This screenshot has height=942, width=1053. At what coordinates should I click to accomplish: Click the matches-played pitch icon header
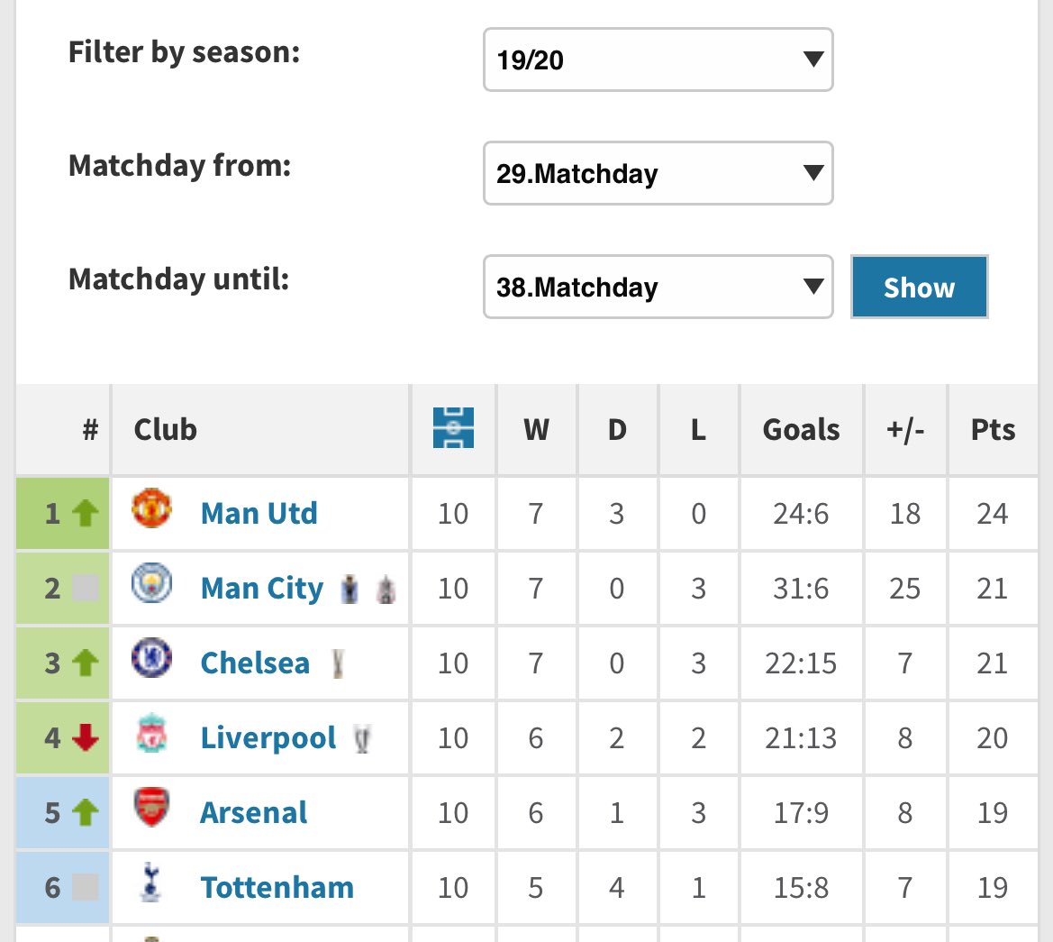(453, 428)
